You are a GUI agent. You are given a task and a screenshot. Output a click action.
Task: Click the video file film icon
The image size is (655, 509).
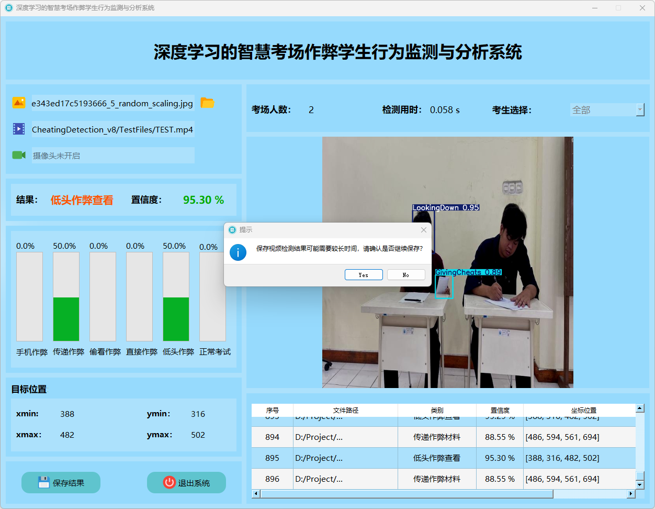[19, 129]
